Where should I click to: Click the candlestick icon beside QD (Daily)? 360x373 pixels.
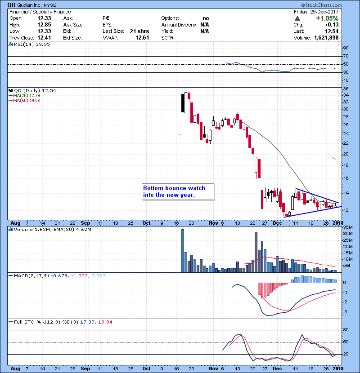point(10,90)
